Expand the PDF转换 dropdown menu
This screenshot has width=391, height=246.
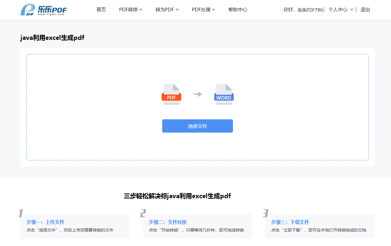coord(131,10)
